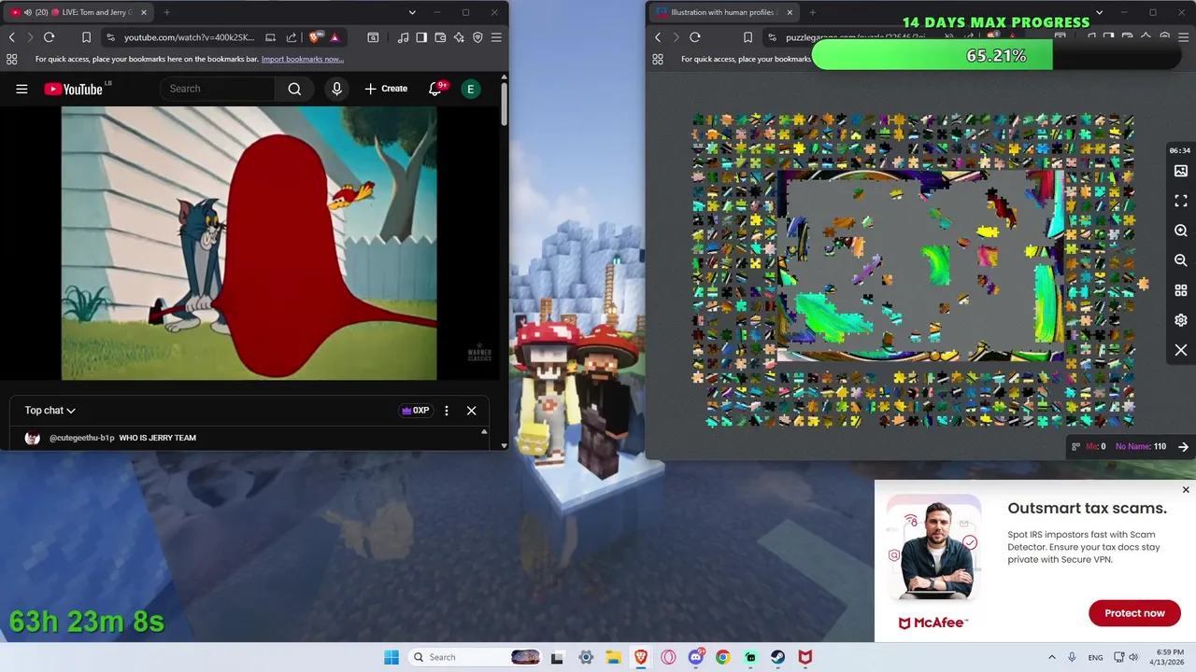Bookmark the YouTube page
Viewport: 1196px width, 672px height.
pos(86,37)
